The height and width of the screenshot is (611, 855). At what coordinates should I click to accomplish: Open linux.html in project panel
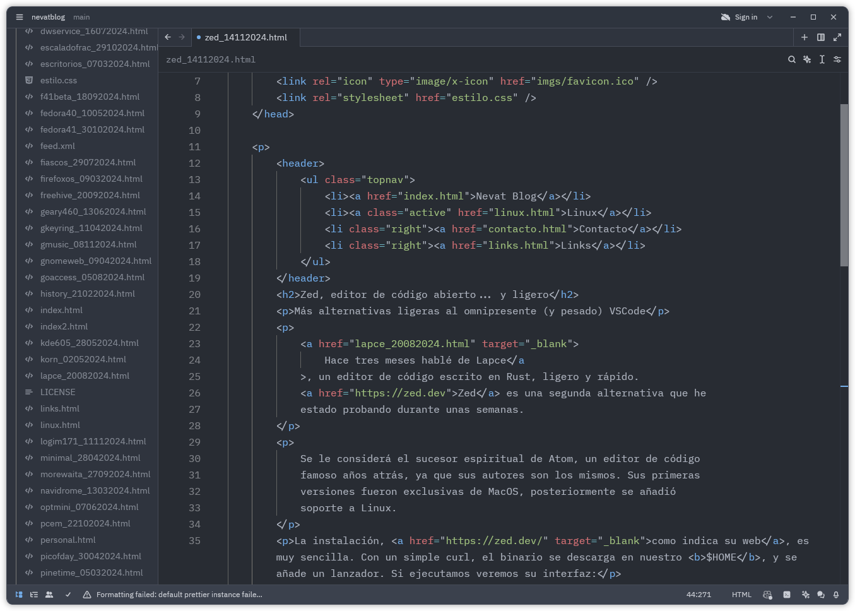click(60, 425)
